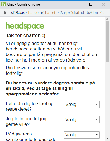Minimize the Chat window
The height and width of the screenshot is (141, 110).
pyautogui.click(x=78, y=4)
